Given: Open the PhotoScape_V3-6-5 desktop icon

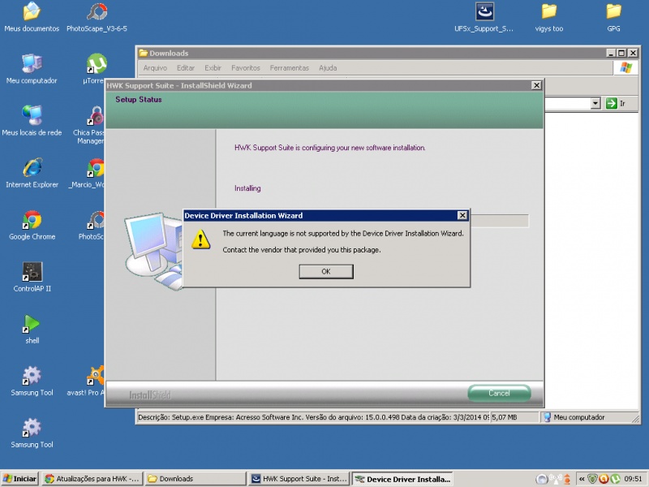Looking at the screenshot, I should click(x=97, y=17).
